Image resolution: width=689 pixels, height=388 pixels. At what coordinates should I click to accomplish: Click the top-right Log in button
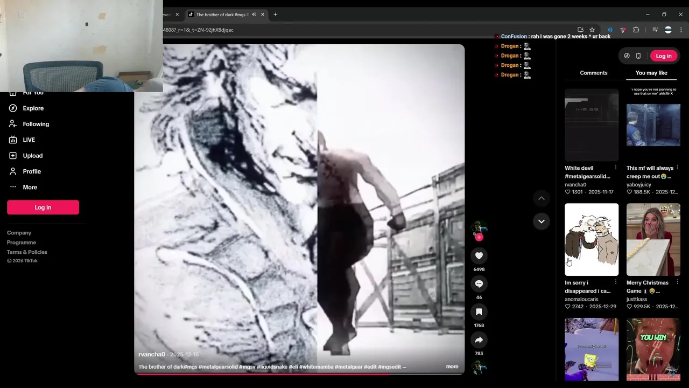663,56
